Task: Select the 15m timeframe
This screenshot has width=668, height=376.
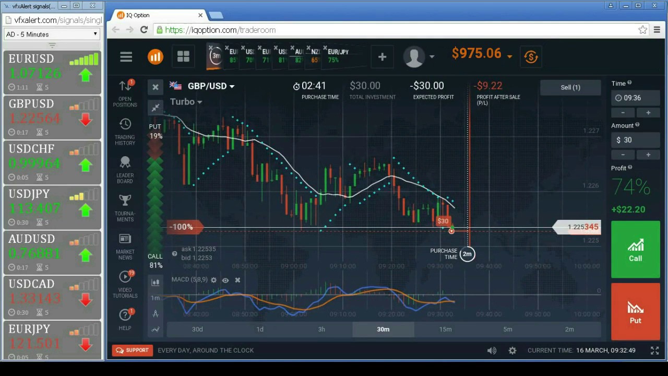Action: pyautogui.click(x=445, y=329)
